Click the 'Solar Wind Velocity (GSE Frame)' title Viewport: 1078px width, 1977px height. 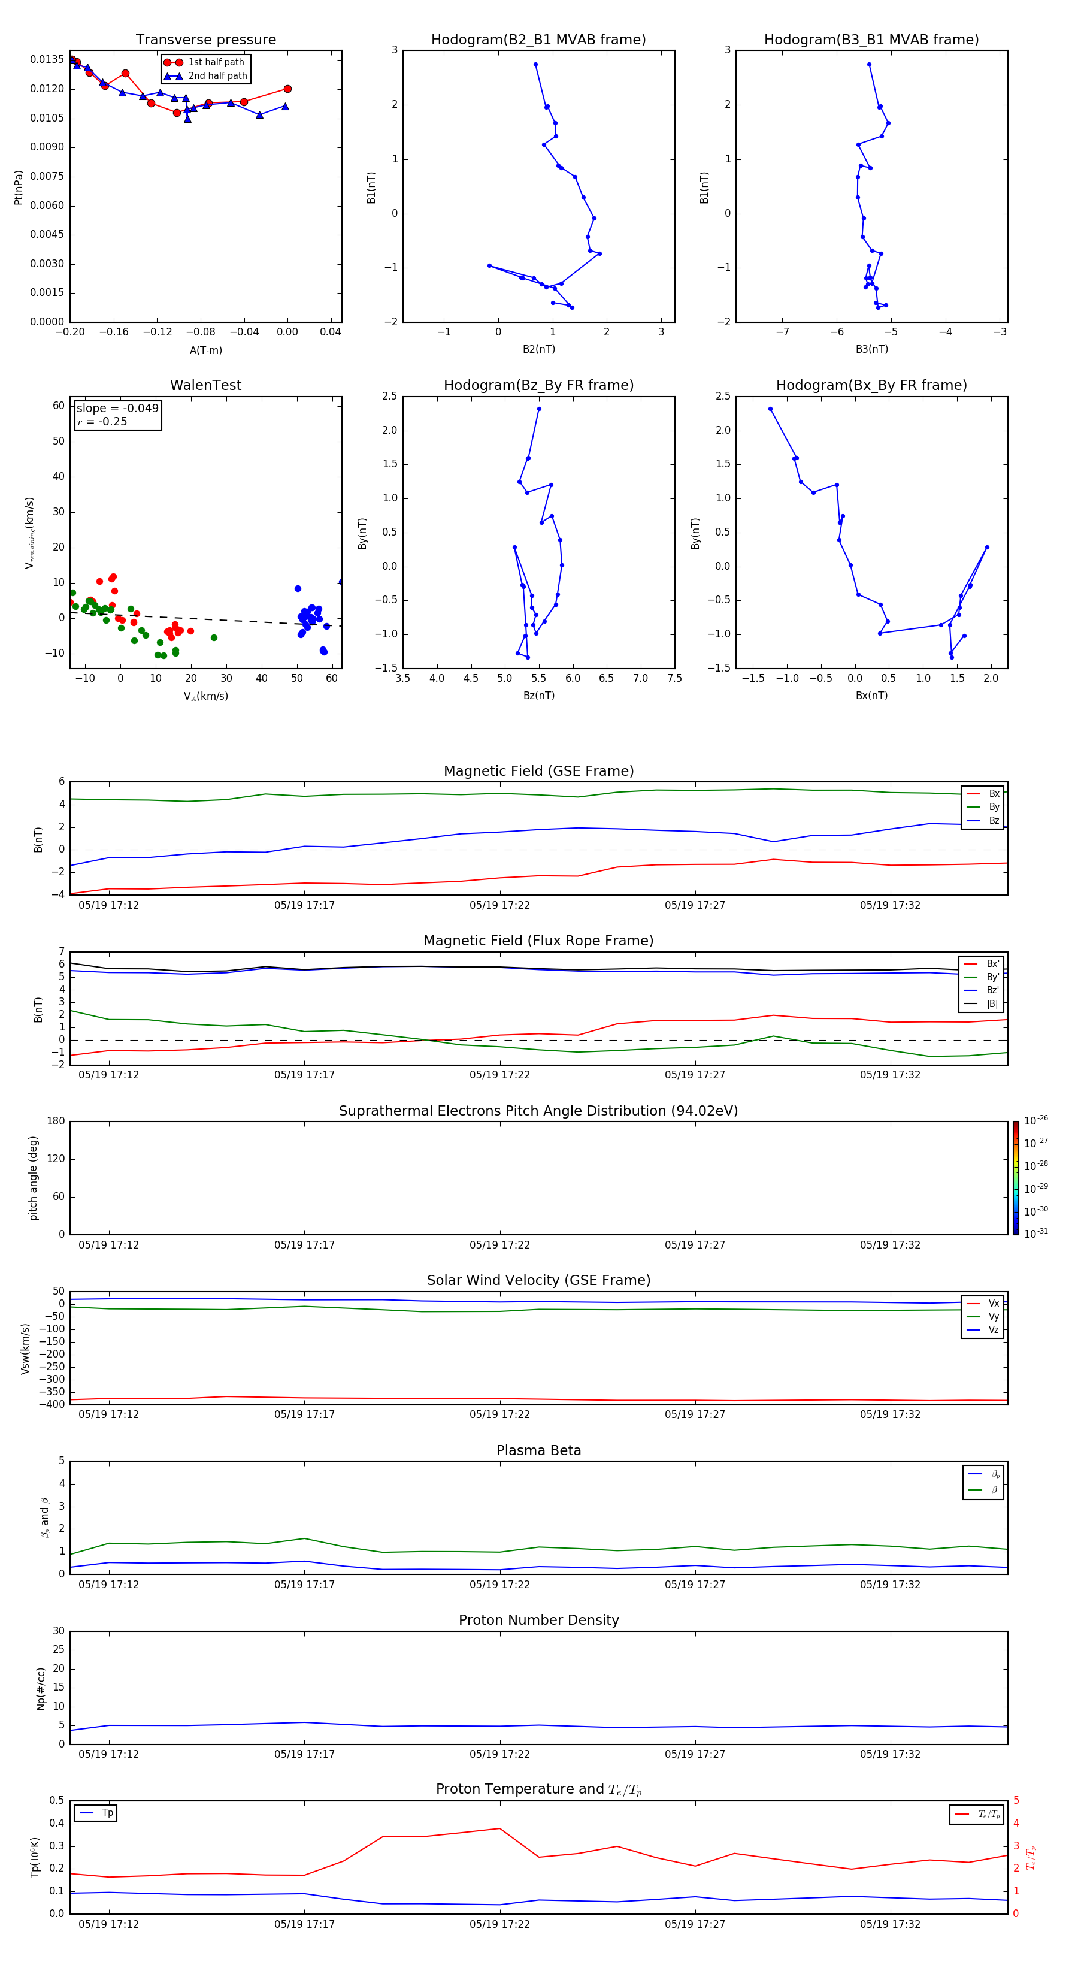(538, 1281)
